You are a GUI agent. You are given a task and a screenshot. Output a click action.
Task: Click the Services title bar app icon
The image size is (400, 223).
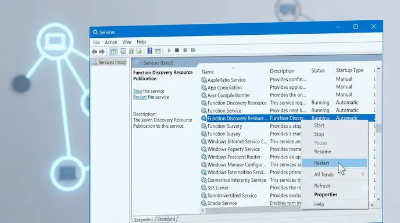coord(95,32)
